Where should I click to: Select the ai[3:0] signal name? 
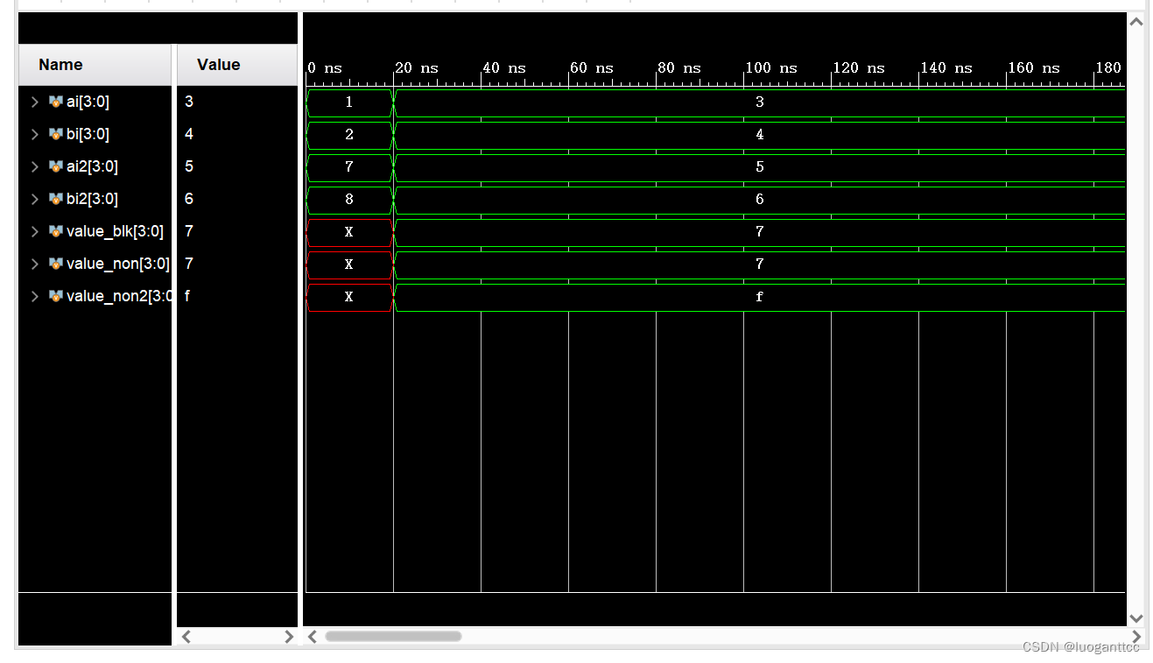(88, 102)
